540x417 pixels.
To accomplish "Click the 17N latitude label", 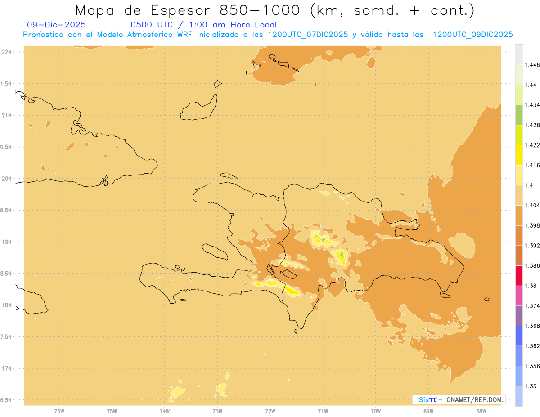I will coord(7,369).
